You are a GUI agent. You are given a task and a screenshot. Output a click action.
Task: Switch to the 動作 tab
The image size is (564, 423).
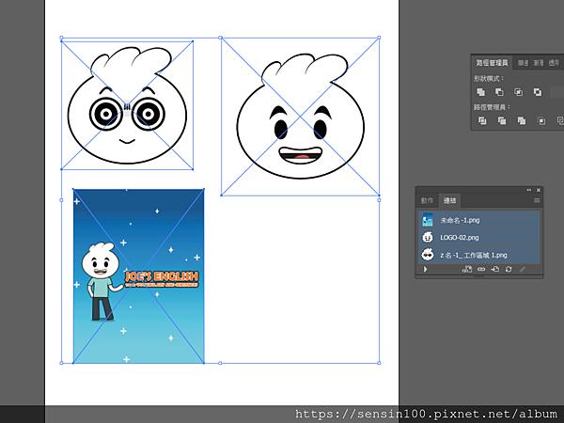click(428, 201)
